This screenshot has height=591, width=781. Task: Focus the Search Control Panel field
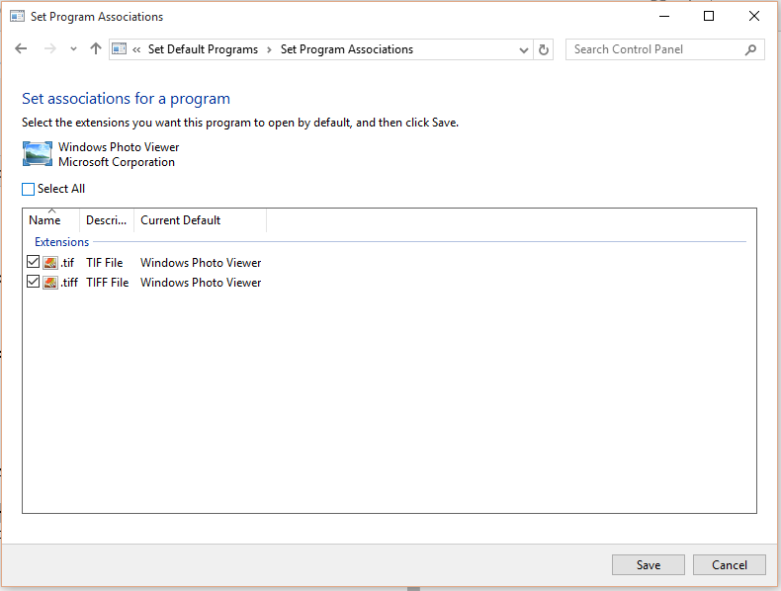coord(665,49)
